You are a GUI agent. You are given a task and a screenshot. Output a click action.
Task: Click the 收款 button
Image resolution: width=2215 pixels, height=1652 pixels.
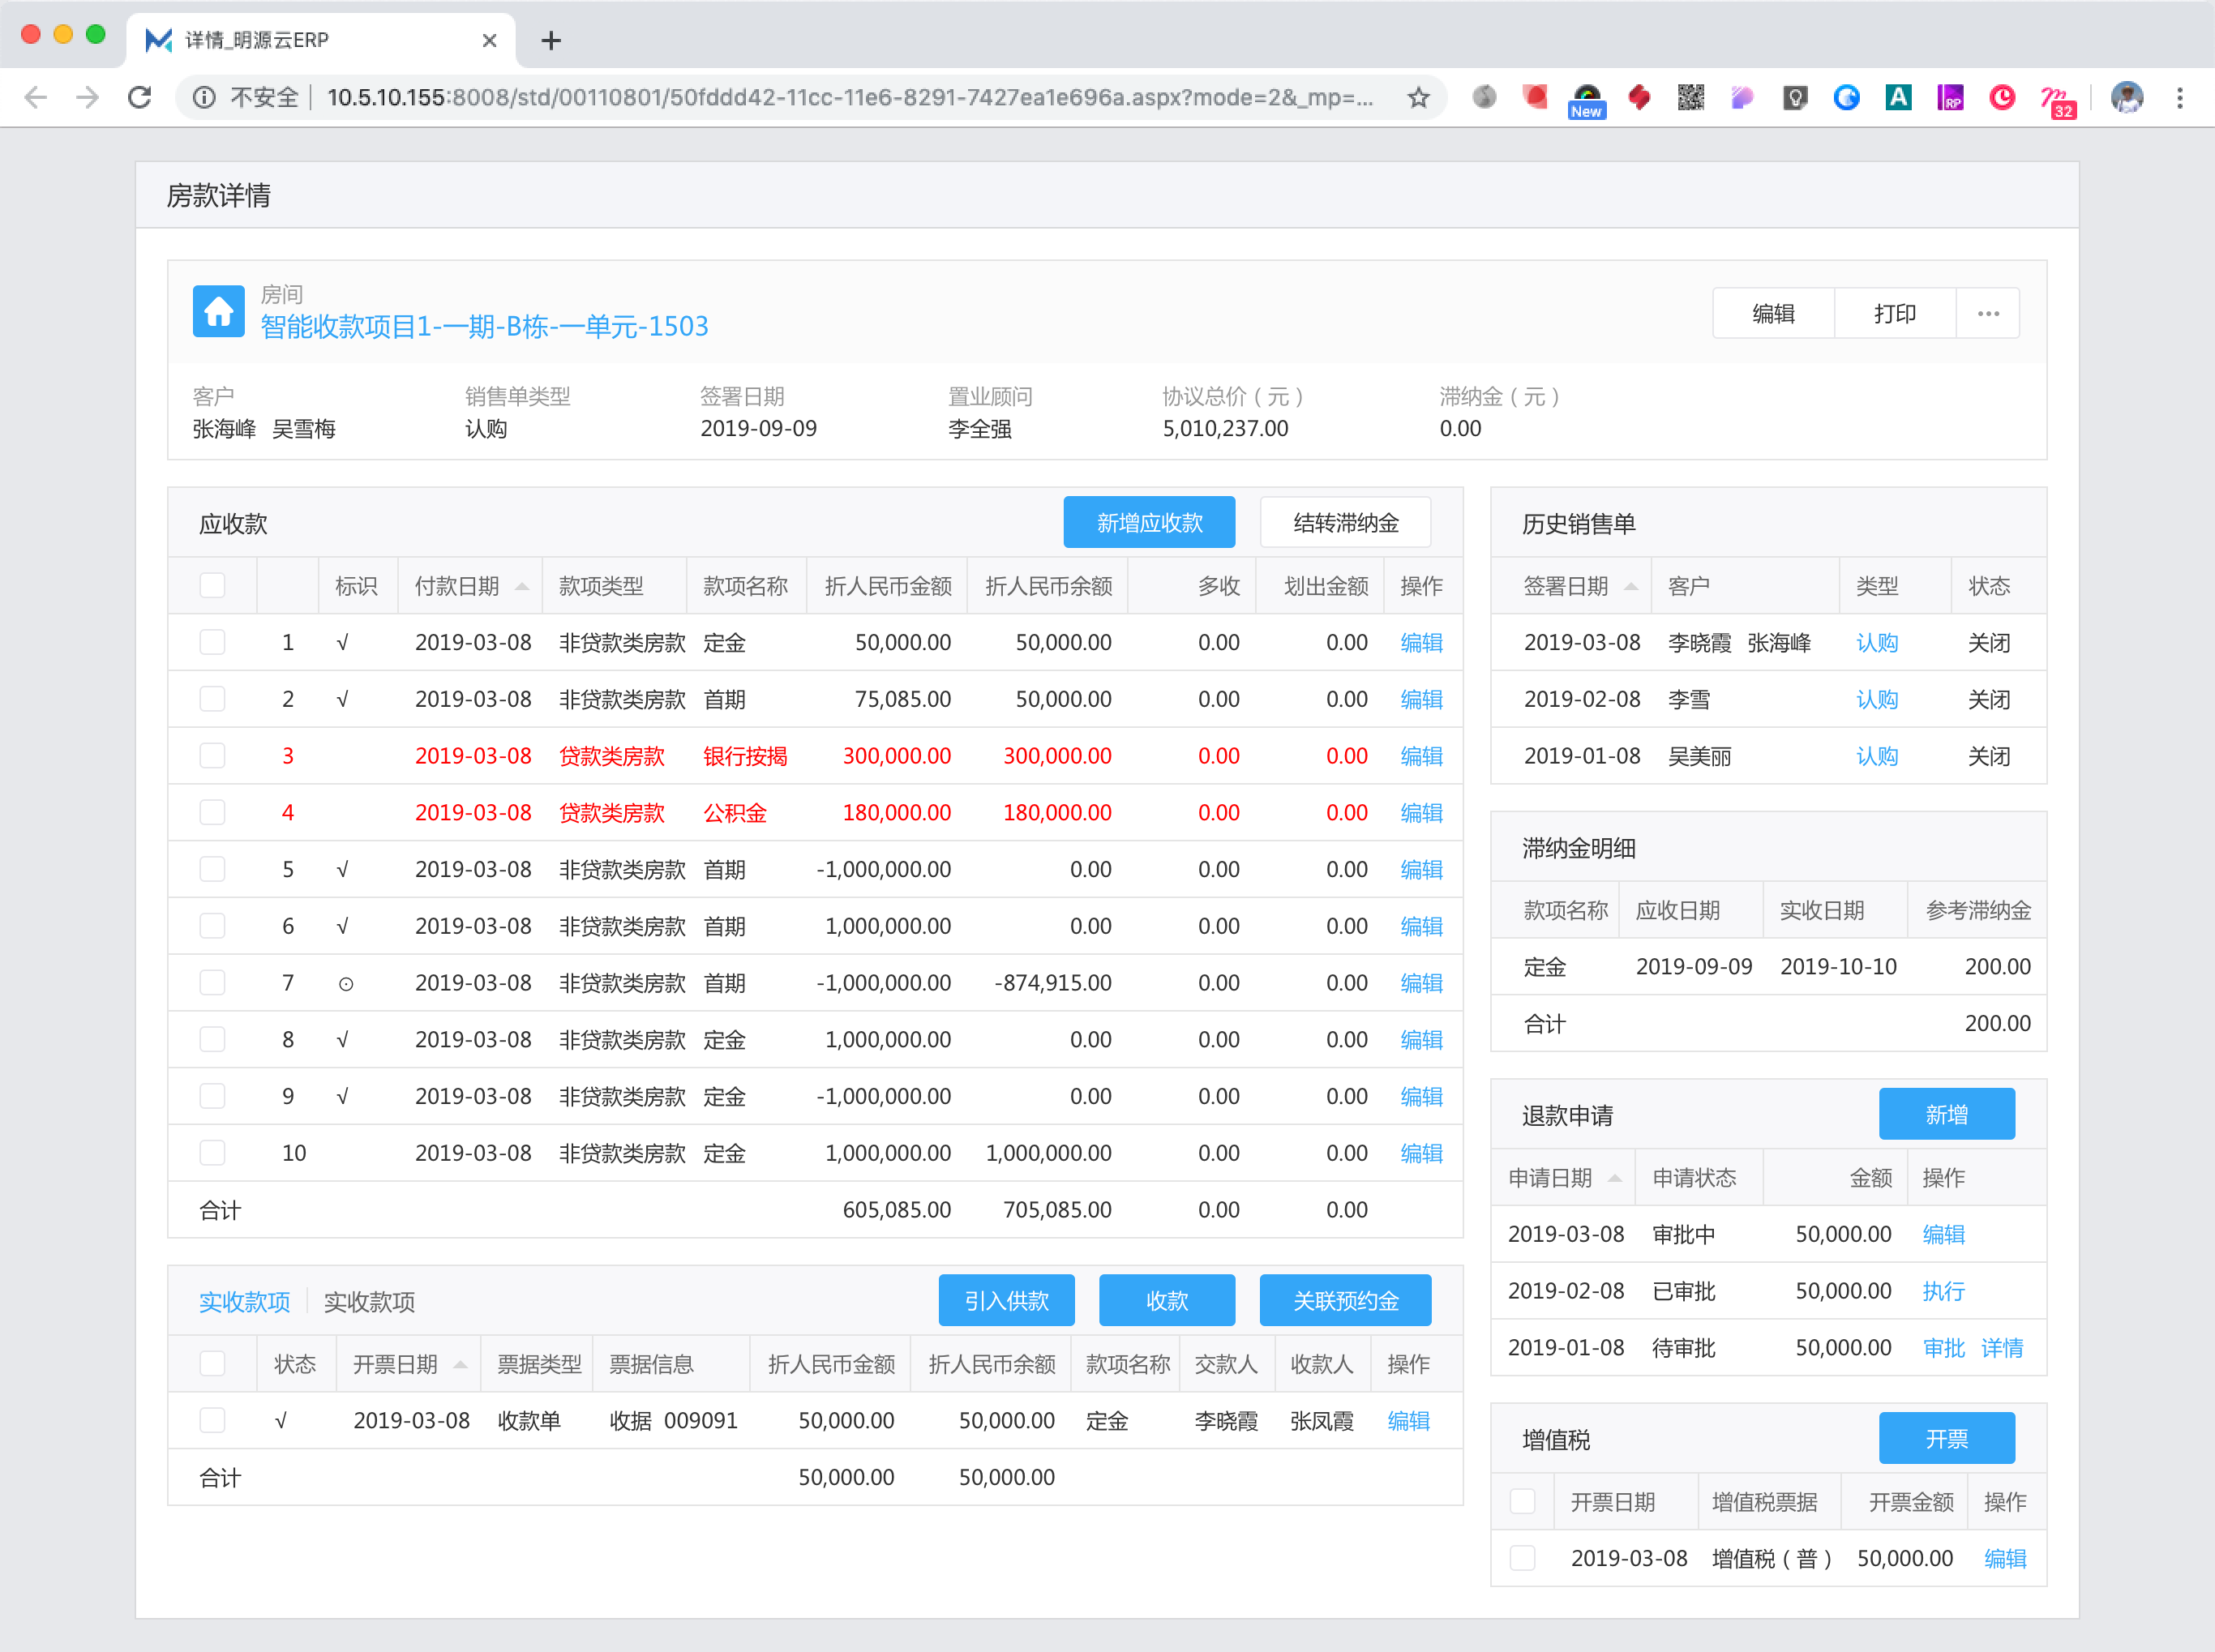click(1166, 1300)
